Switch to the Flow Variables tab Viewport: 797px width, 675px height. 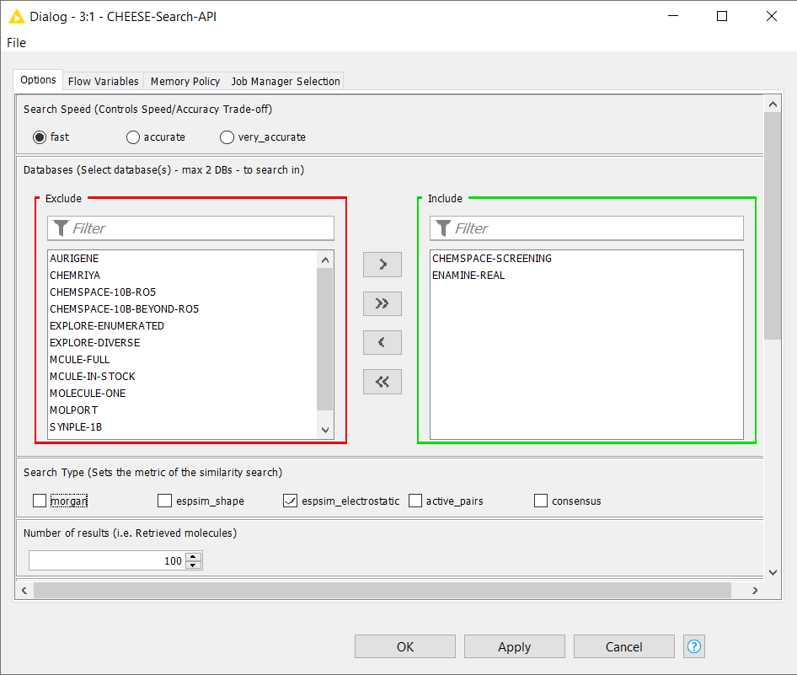[103, 82]
